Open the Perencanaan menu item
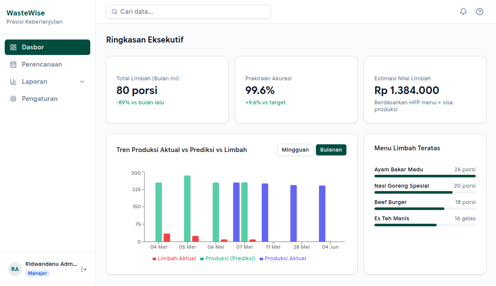 tap(47, 64)
